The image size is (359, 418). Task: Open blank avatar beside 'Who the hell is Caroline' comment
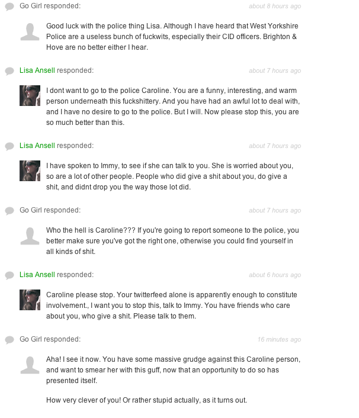(30, 235)
